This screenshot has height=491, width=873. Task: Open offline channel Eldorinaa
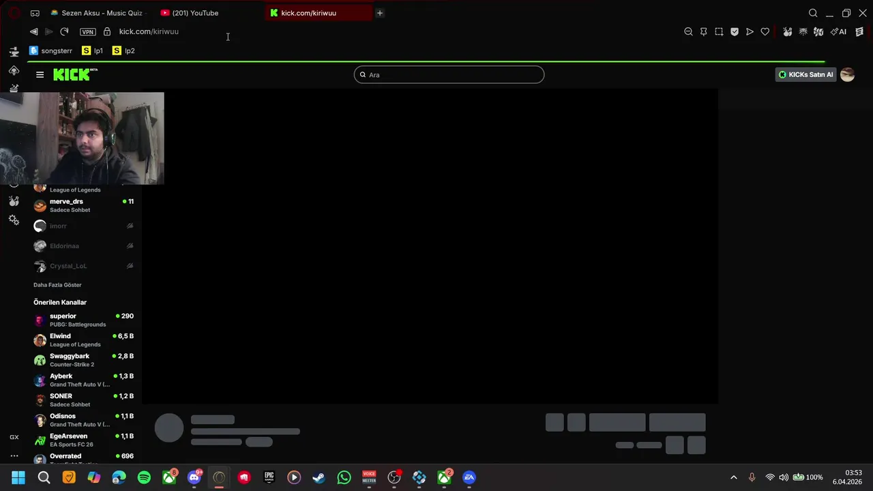[84, 245]
